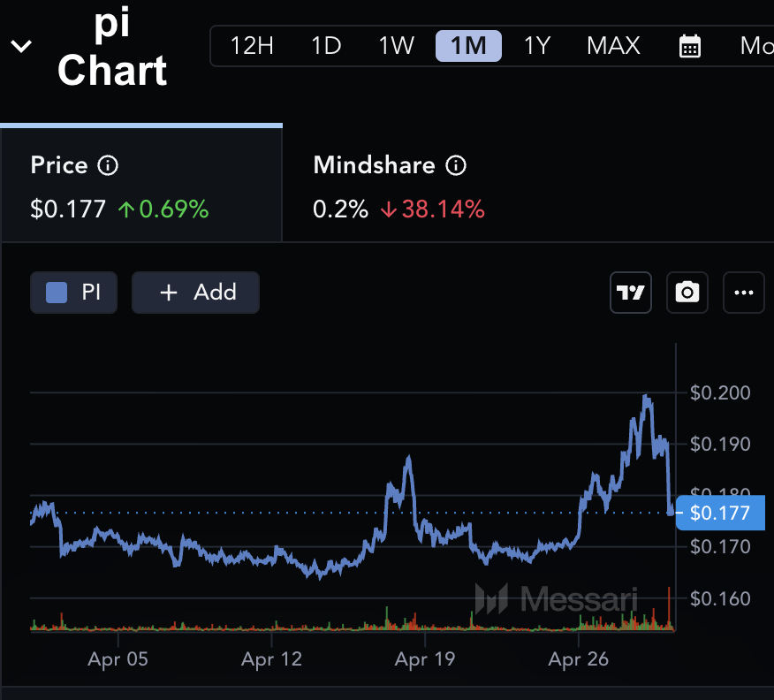This screenshot has height=700, width=774.
Task: Show MAX time range
Action: (613, 46)
